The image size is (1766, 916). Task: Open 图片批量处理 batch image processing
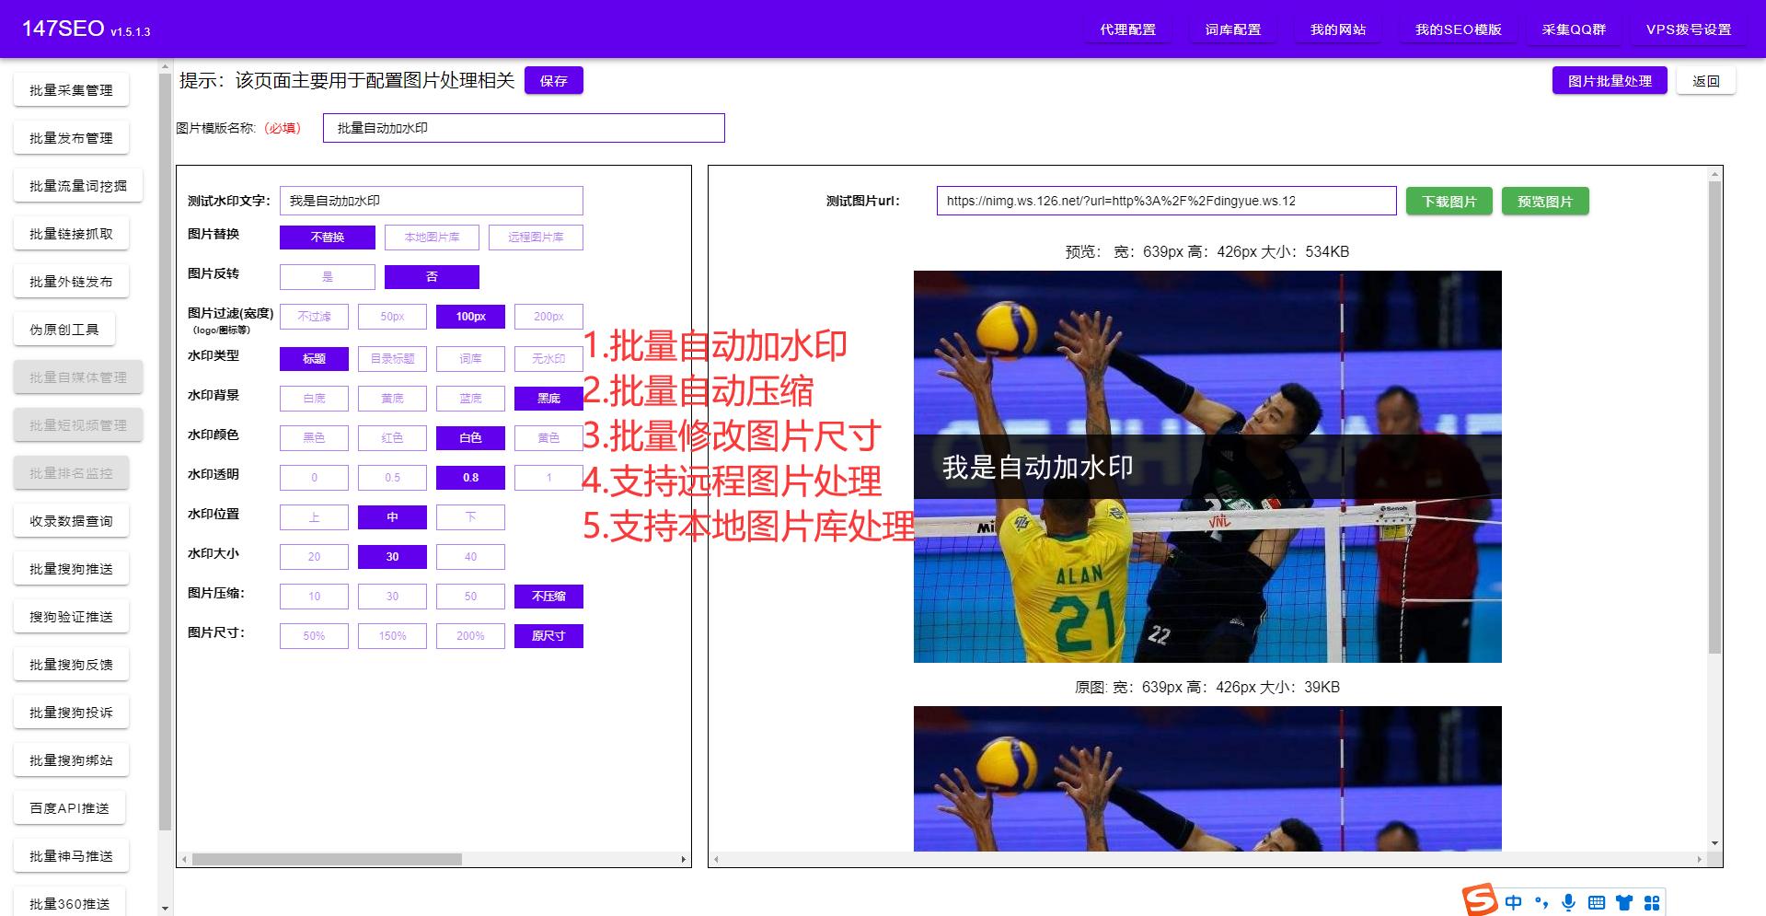pyautogui.click(x=1609, y=80)
